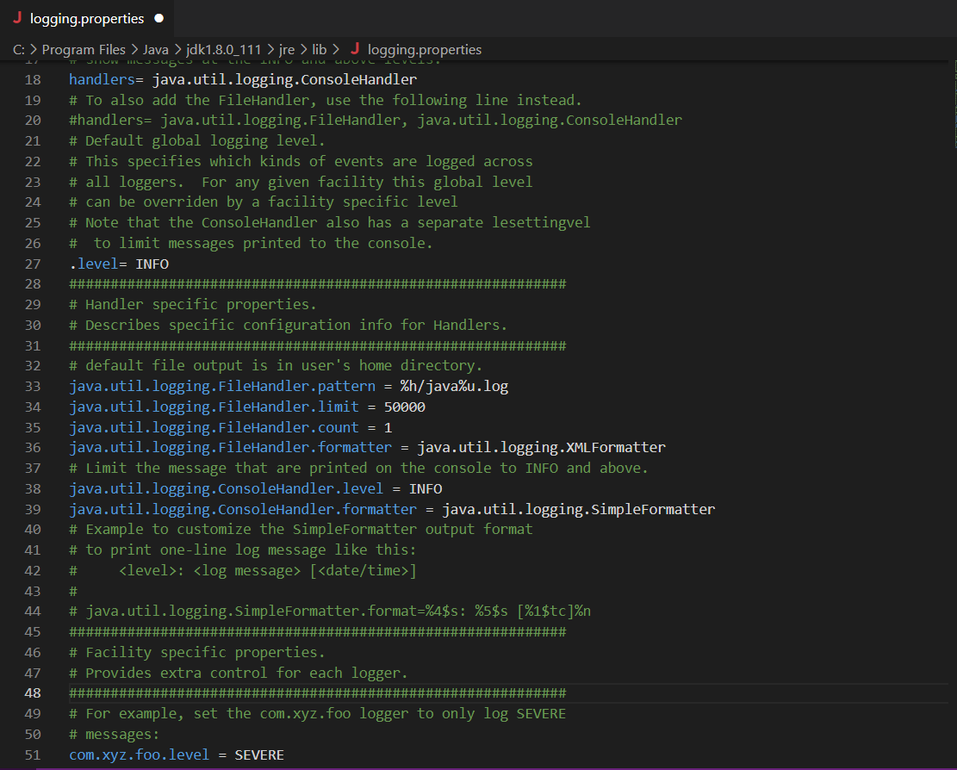Screen dimensions: 957x770
Task: Click 'java.util.logging.ConsoleHandler.level' key
Action: pyautogui.click(x=227, y=488)
